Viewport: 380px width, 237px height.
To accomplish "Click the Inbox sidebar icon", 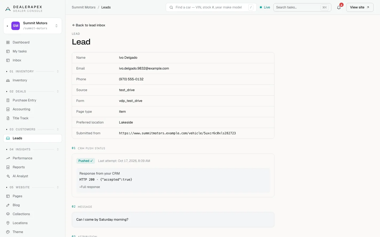I will 8,60.
